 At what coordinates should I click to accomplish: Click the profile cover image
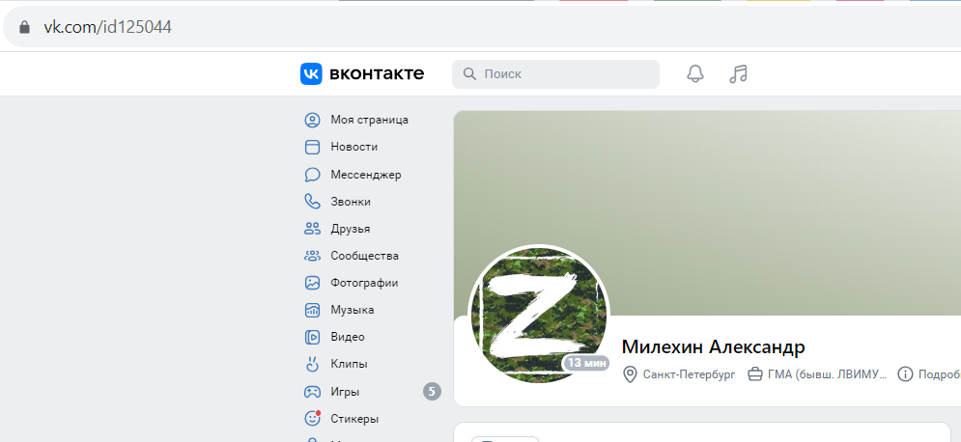707,213
